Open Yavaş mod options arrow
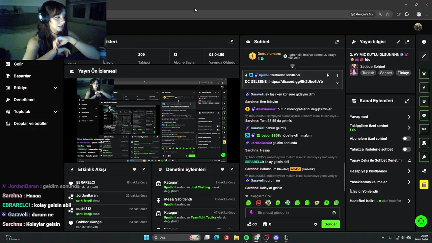Viewport: 432px width, 243px height. (x=409, y=117)
